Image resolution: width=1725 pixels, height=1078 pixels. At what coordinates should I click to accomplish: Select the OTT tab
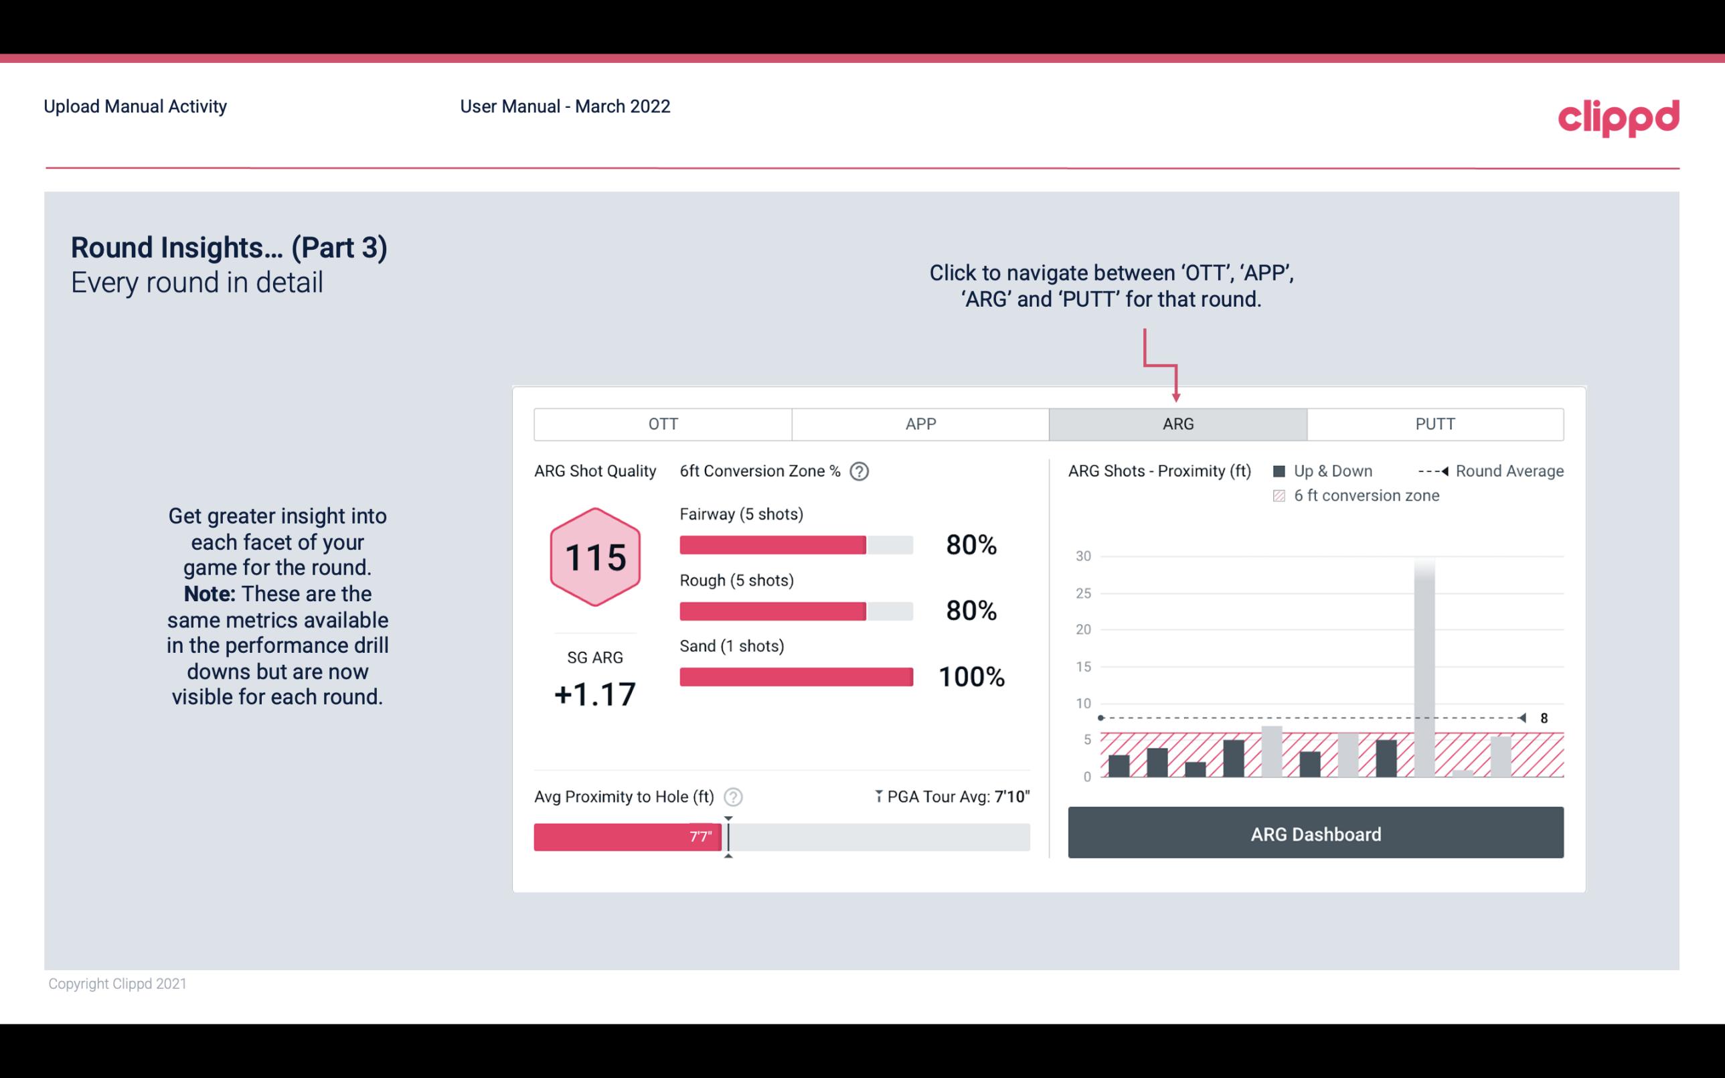pyautogui.click(x=663, y=423)
